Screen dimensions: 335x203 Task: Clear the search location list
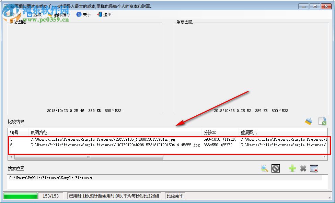(314, 168)
